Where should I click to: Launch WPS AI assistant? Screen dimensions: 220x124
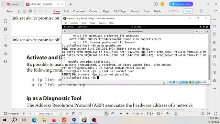click(x=174, y=11)
